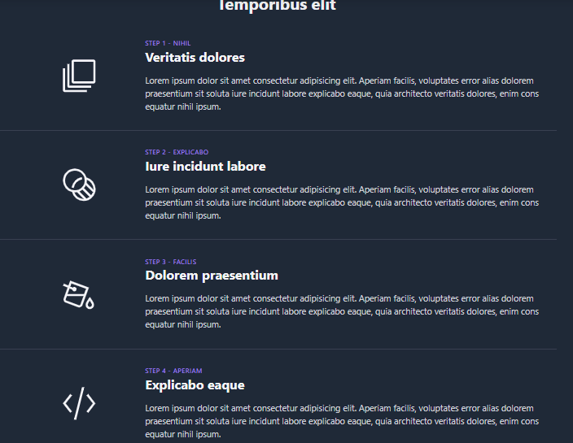The height and width of the screenshot is (443, 573).
Task: Click the 'STEP 3 - FACILIS' label
Action: coord(171,262)
